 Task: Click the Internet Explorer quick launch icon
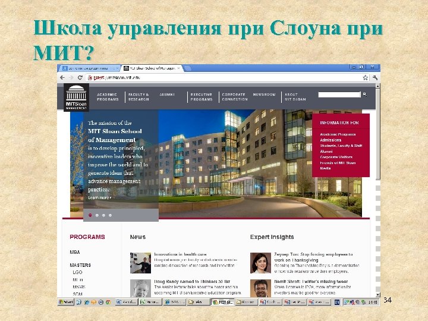click(87, 302)
